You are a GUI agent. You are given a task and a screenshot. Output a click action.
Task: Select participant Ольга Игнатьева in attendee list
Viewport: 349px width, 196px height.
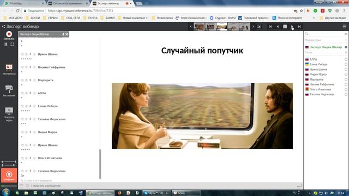tap(320, 89)
